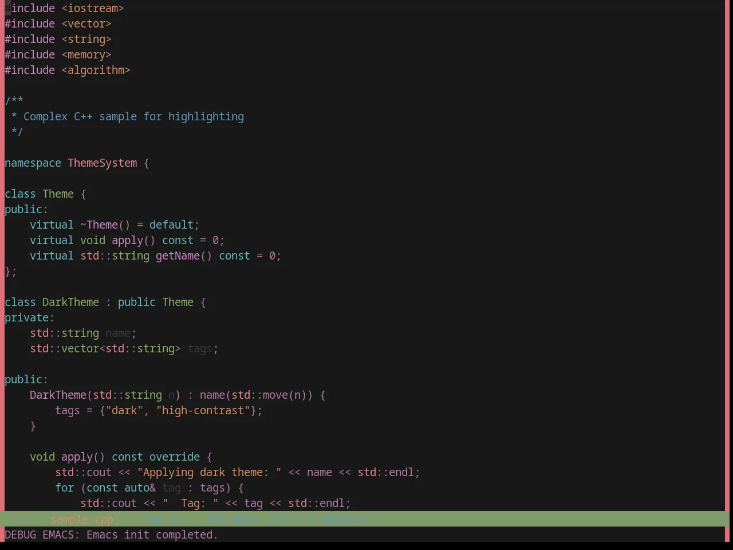The image size is (733, 550).
Task: Click 'const auto&' in the for loop
Action: tap(121, 488)
